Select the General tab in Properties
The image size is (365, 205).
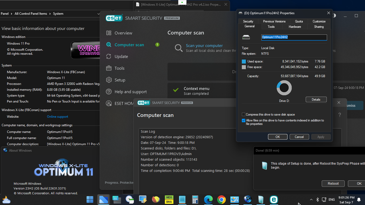point(250,26)
